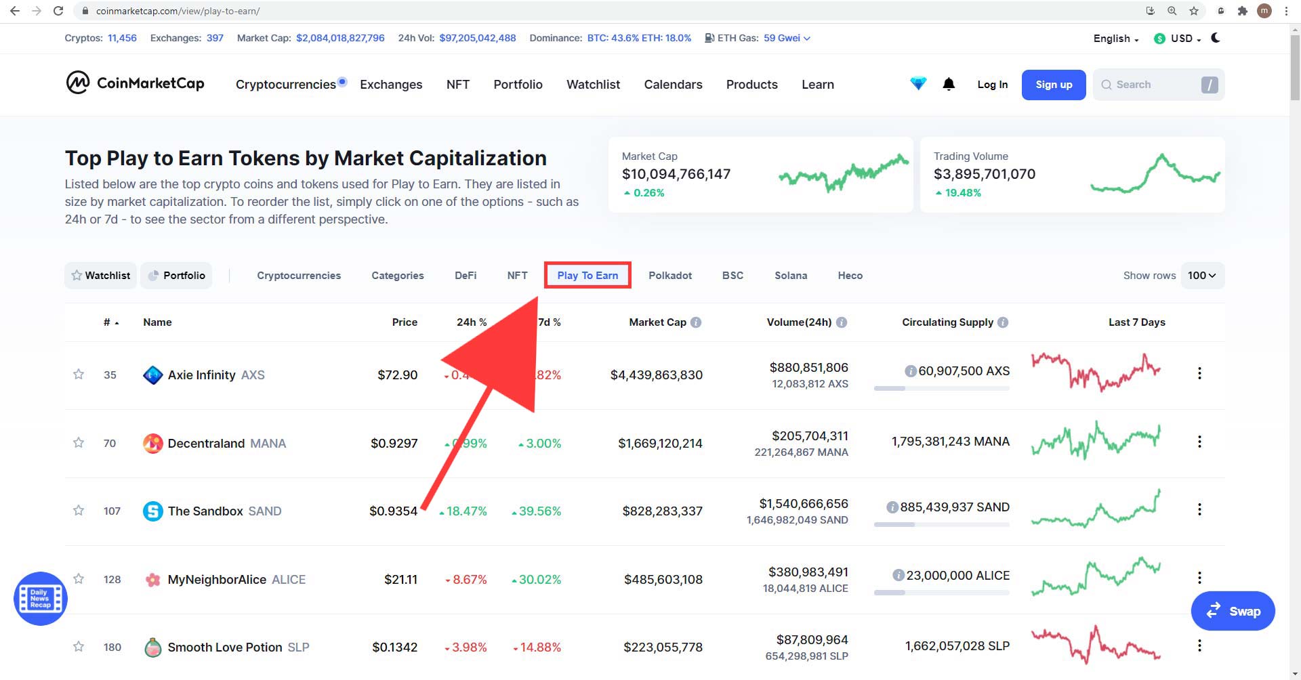Open browser extensions puzzle icon
Image resolution: width=1301 pixels, height=680 pixels.
coord(1242,11)
